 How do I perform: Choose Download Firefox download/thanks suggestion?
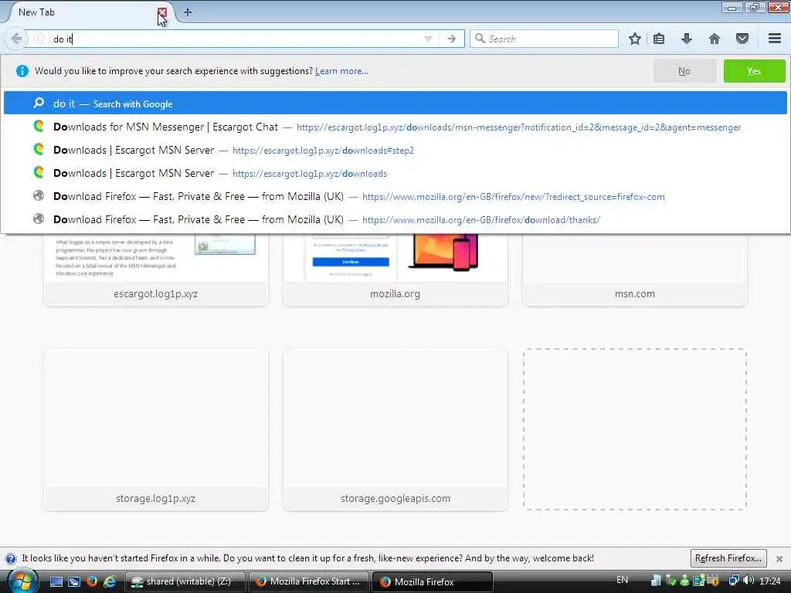pos(395,220)
